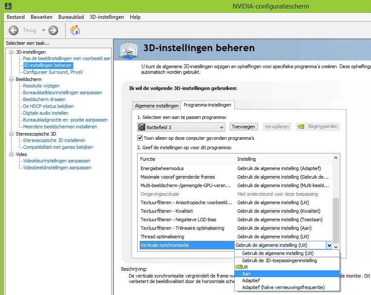Choose 'Adaptief' in the sync dropdown
The image size is (371, 295).
pos(287,281)
